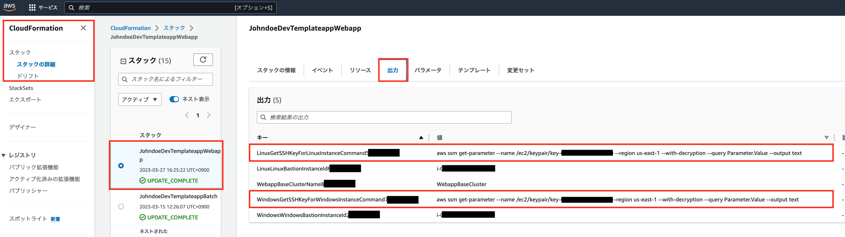This screenshot has width=845, height=237.
Task: Click the JohndoeDevTemplateappBatch stack name
Action: 178,196
